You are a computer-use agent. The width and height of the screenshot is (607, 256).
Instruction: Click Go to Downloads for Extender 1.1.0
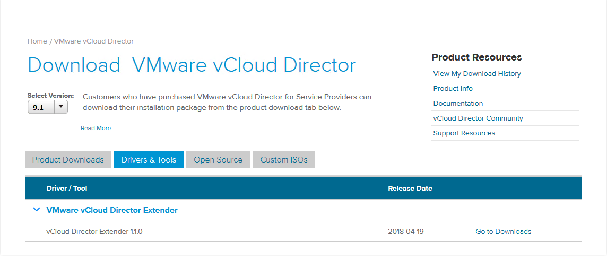point(503,232)
